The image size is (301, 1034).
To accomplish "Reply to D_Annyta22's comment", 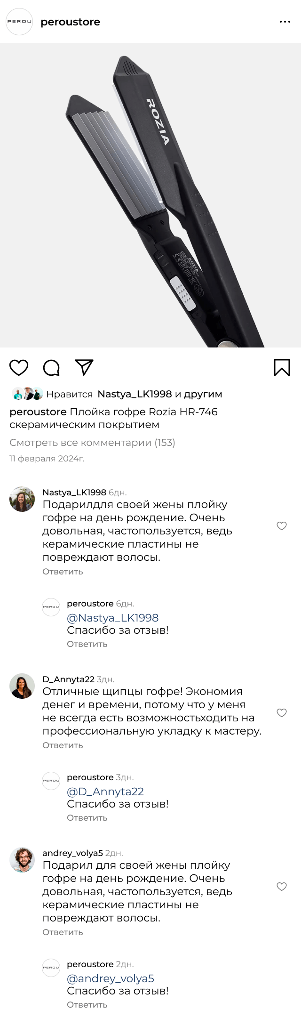I will (x=63, y=745).
